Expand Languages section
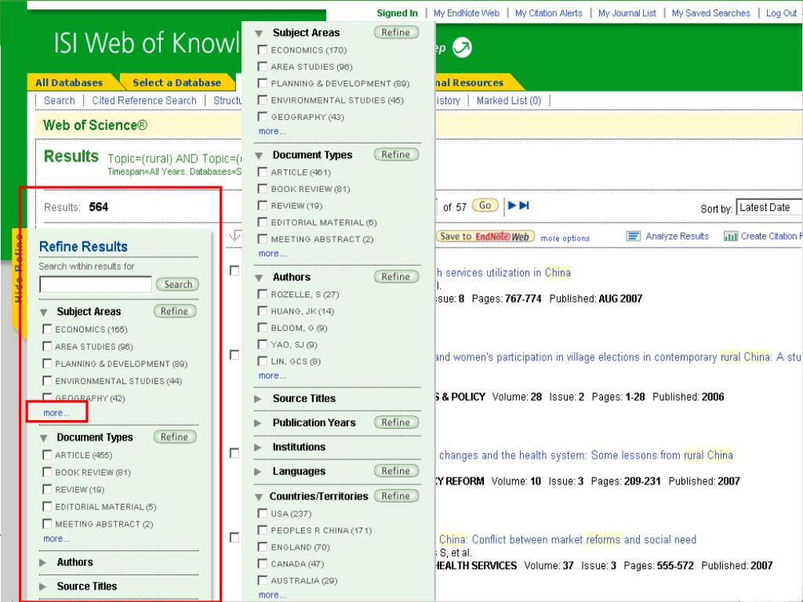803x602 pixels. click(258, 471)
